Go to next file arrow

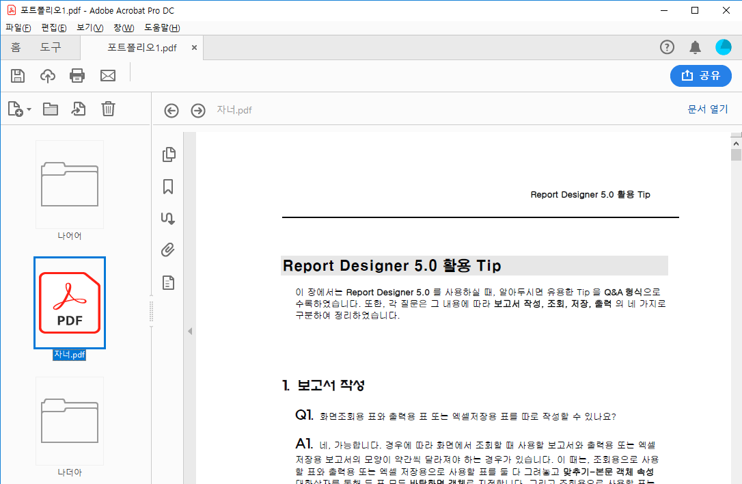coord(198,110)
